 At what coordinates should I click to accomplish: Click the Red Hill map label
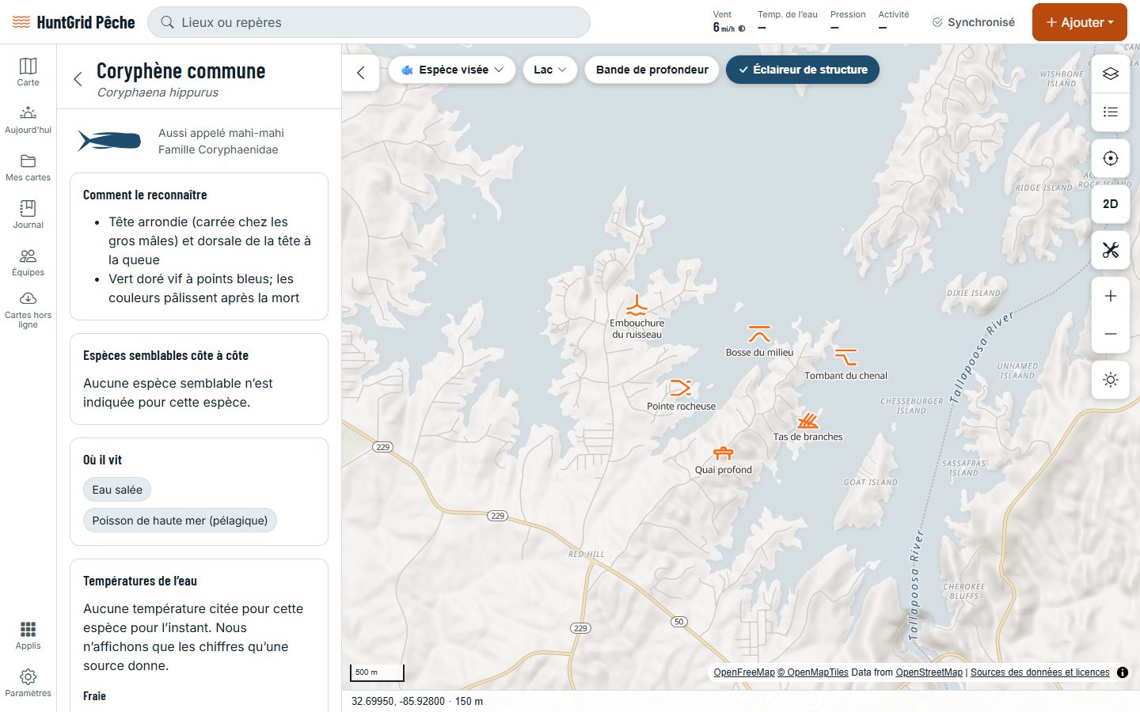coord(586,555)
